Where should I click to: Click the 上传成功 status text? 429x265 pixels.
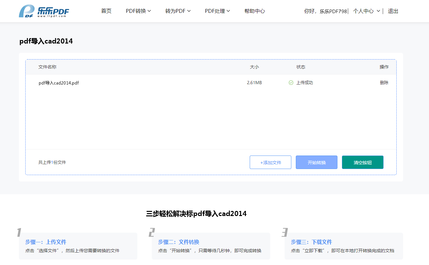tap(304, 83)
